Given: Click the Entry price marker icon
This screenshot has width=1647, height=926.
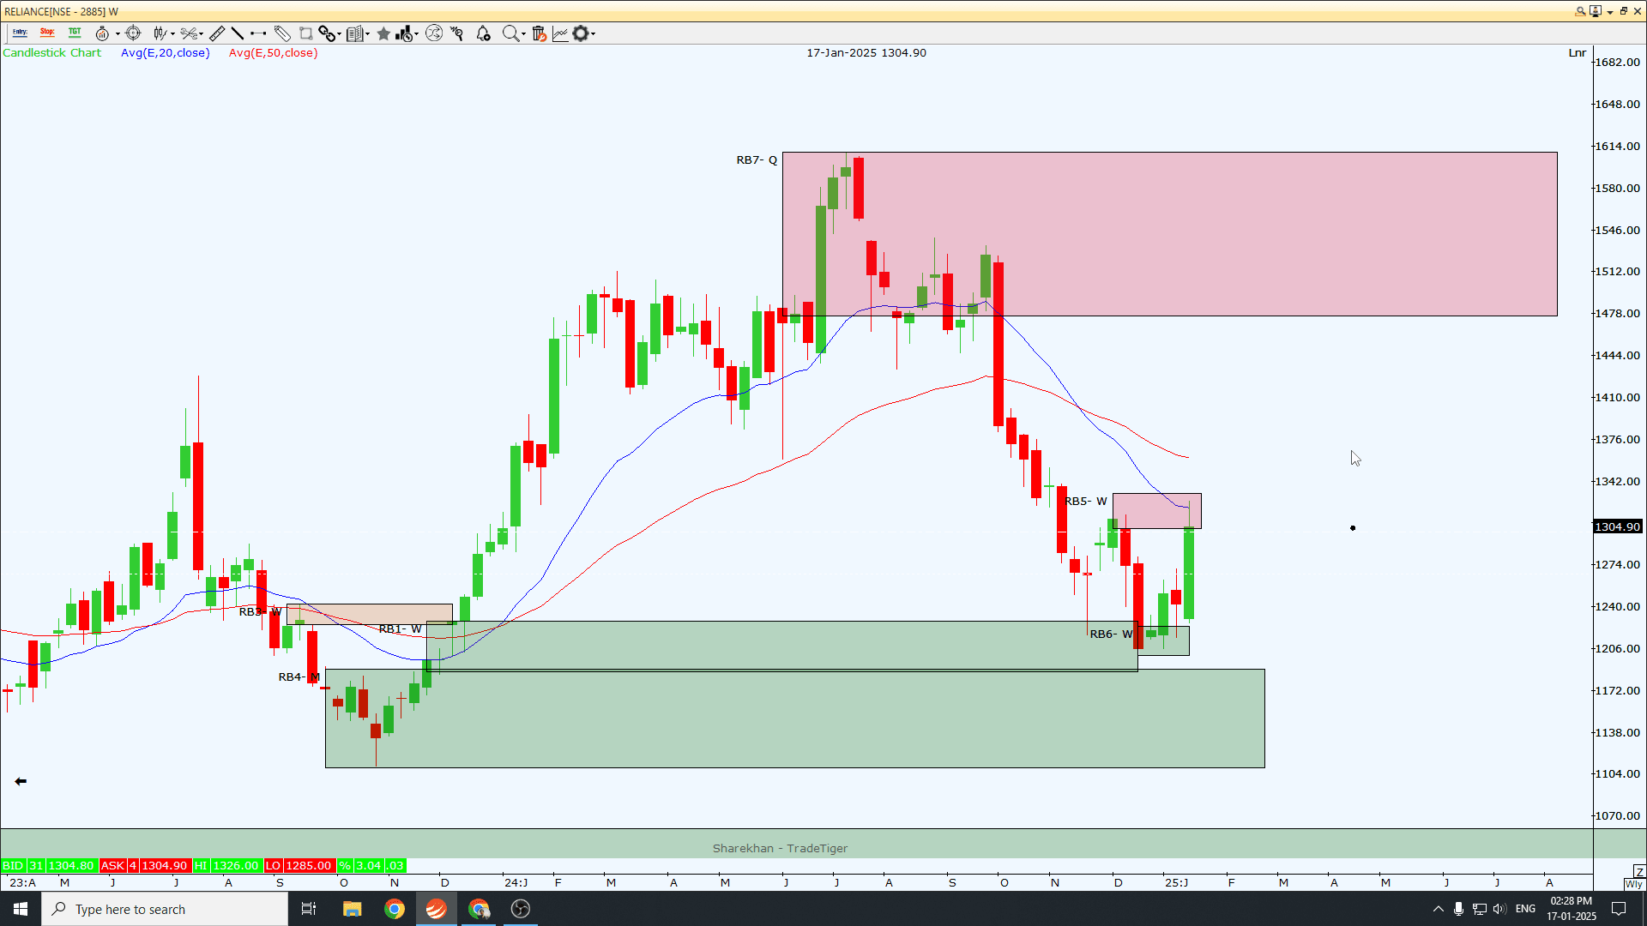Looking at the screenshot, I should [x=20, y=33].
